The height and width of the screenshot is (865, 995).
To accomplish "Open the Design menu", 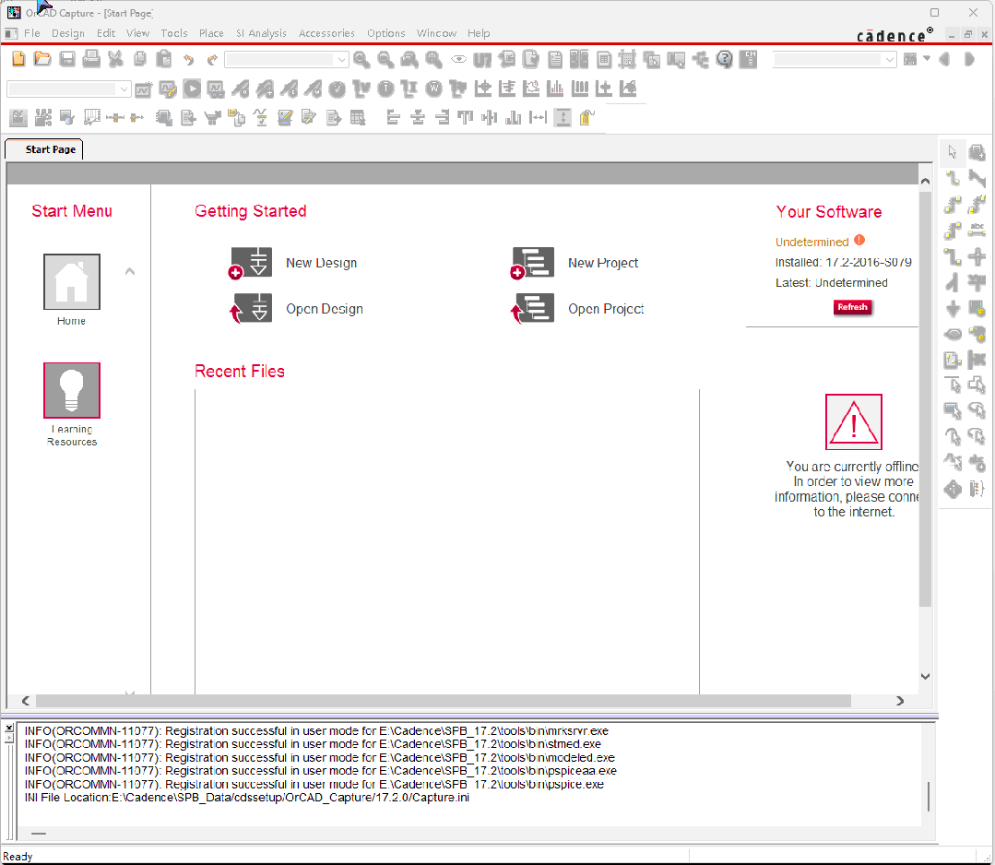I will tap(68, 33).
